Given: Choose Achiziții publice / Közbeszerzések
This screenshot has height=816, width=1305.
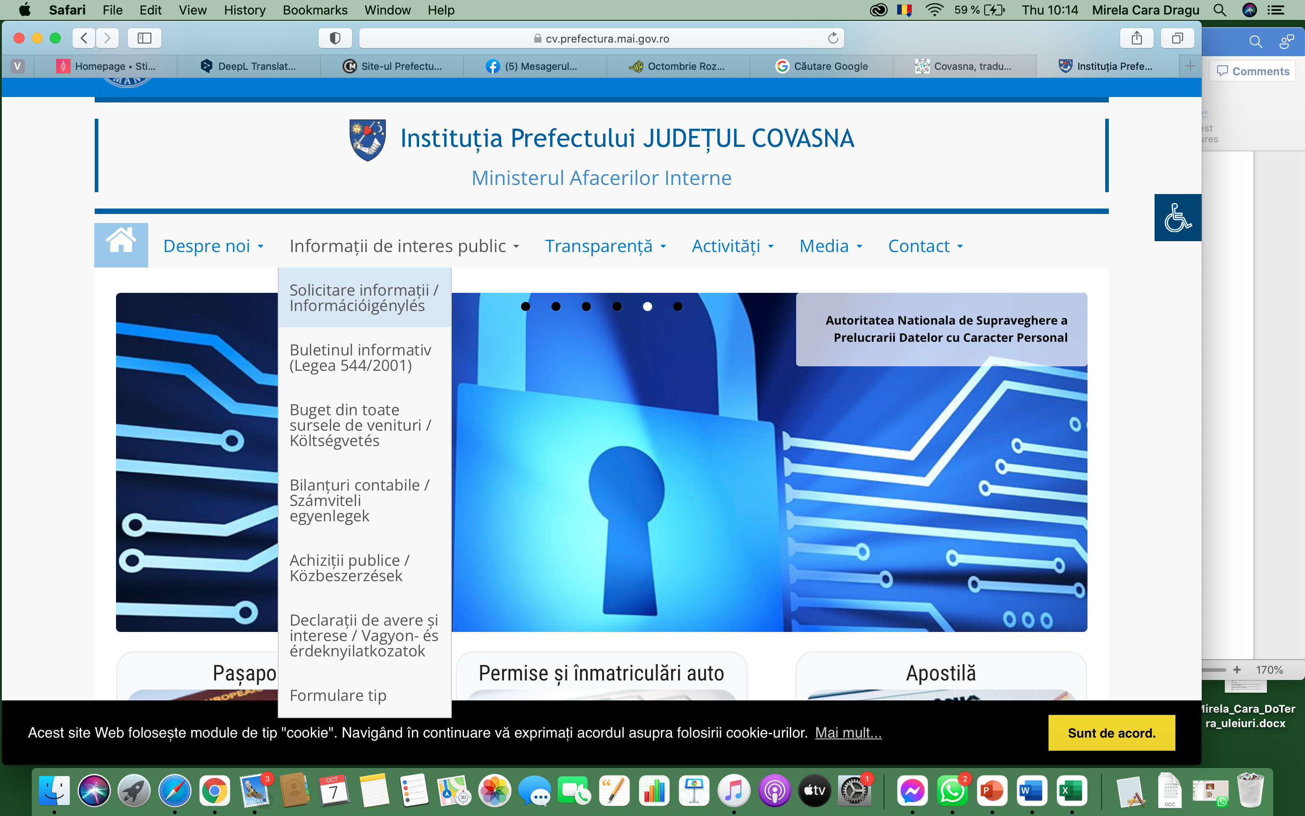Looking at the screenshot, I should [x=364, y=568].
